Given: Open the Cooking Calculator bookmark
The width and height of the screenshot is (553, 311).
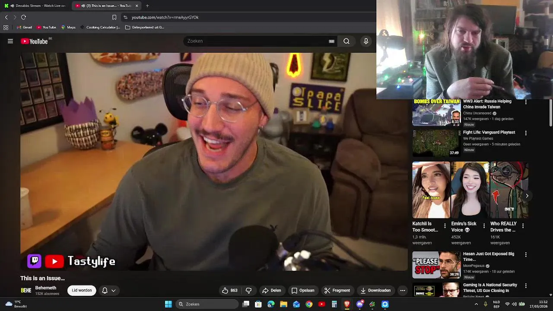Looking at the screenshot, I should pyautogui.click(x=100, y=27).
